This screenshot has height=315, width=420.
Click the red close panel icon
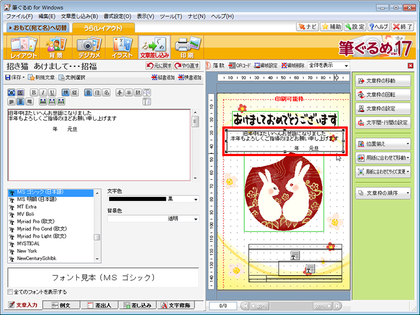pos(410,65)
